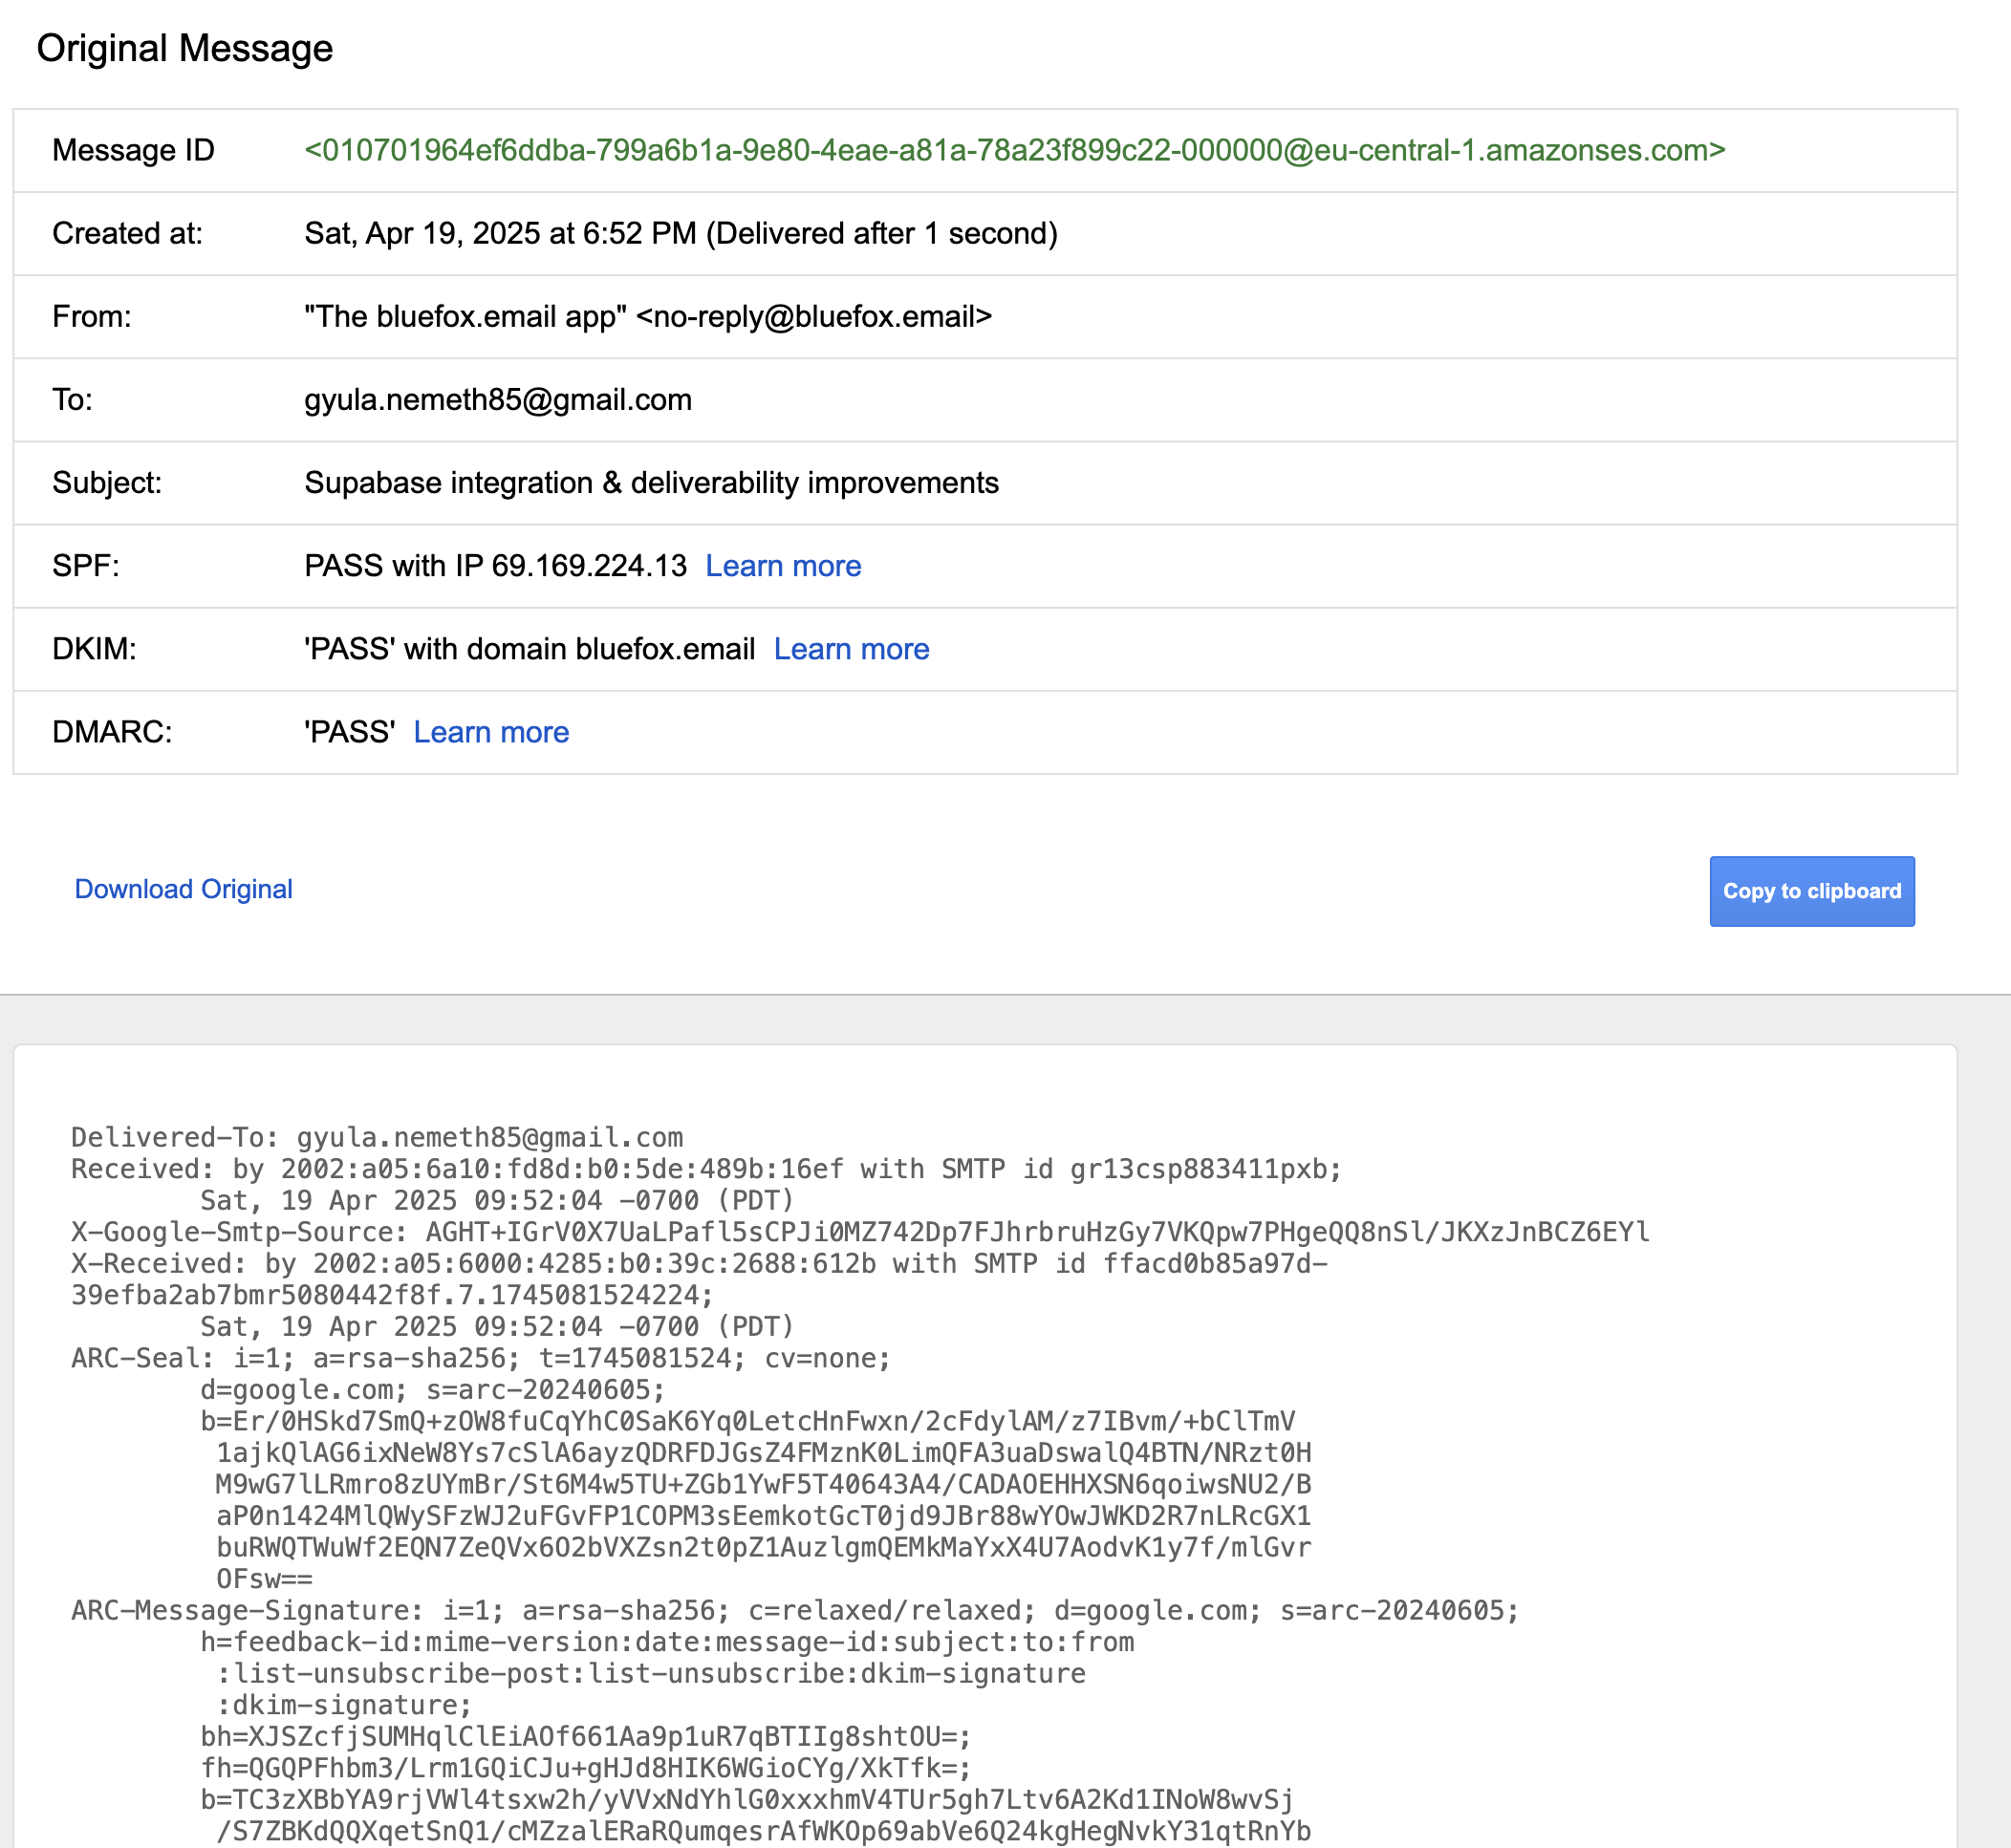Screen dimensions: 2011x1848
Task: Open the DMARC Learn more link
Action: (490, 732)
